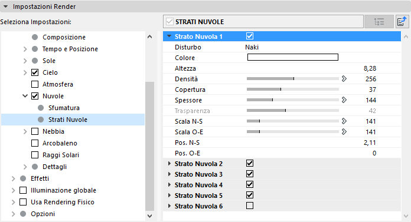Expand Illuminazione globale tree node
Screen dimensions: 411x222
pos(13,190)
